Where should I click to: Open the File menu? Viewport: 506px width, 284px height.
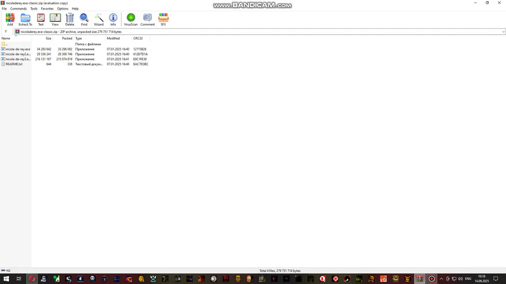[x=4, y=8]
